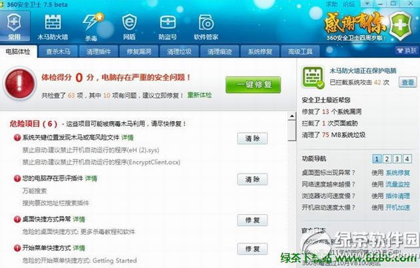Switch to the 清理插件 tab
Image resolution: width=420 pixels, height=268 pixels.
[x=98, y=51]
